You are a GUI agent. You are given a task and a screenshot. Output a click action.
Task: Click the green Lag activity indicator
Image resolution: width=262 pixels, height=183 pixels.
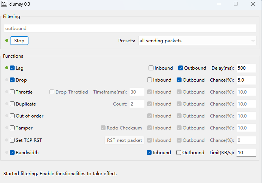coord(7,68)
